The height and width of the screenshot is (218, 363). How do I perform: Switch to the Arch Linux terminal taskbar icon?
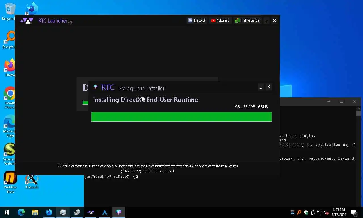(x=105, y=212)
